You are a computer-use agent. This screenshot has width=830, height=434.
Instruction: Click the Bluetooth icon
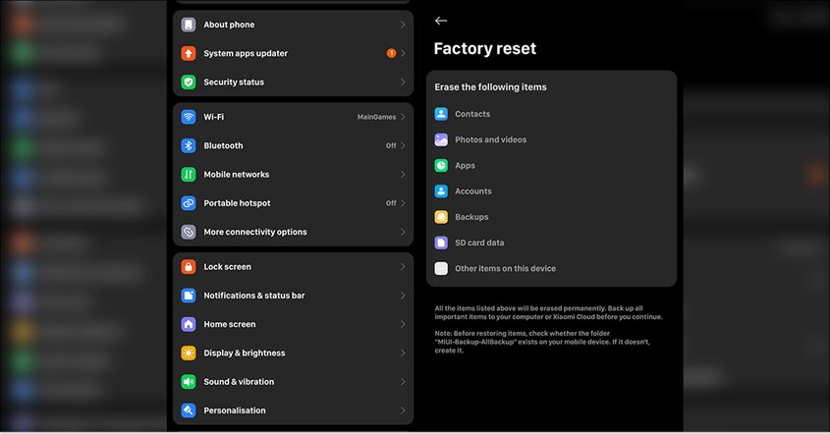click(x=189, y=145)
